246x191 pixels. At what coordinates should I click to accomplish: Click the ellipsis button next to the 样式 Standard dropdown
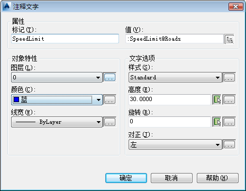point(229,77)
